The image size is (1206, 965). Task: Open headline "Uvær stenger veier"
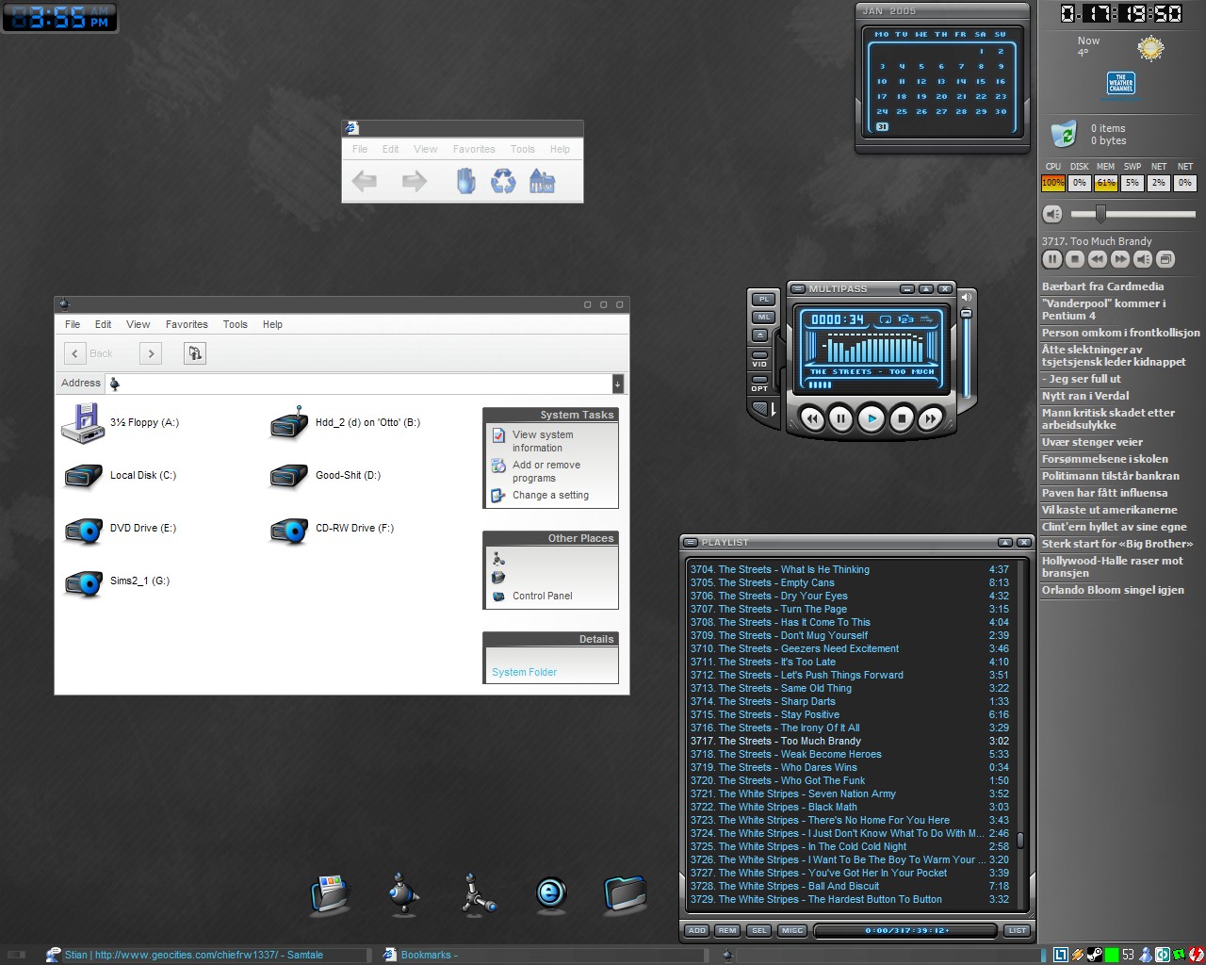click(1092, 442)
